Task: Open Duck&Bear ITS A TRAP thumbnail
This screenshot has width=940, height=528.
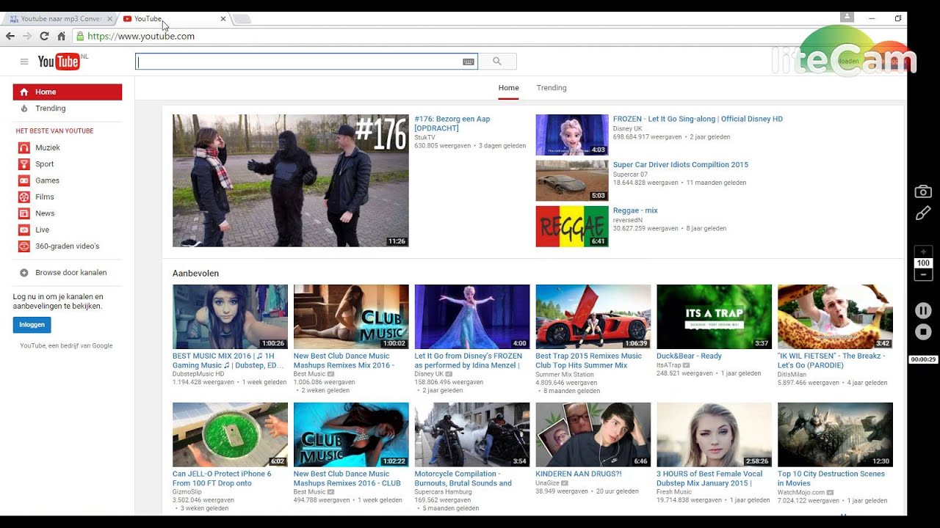Action: tap(715, 317)
